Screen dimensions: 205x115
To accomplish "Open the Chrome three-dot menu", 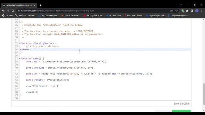I will point(202,11).
